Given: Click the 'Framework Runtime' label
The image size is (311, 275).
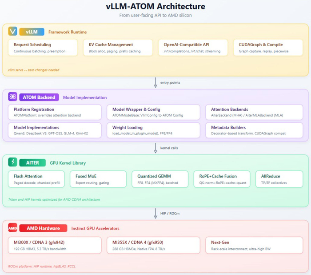Looking at the screenshot, I should 68,32.
